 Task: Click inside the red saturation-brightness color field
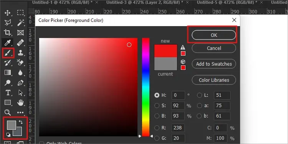point(88,87)
